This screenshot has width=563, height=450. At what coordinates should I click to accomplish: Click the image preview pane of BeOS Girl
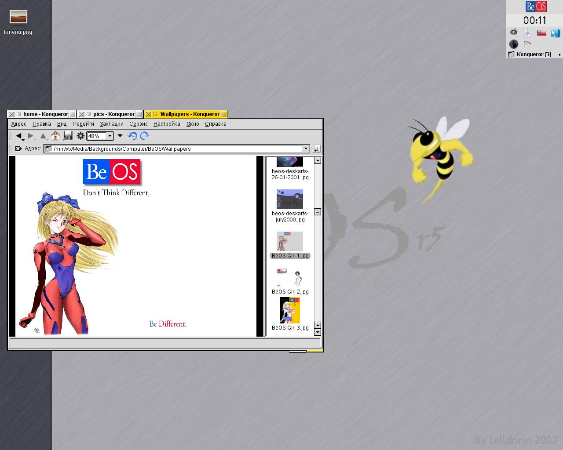click(x=136, y=246)
